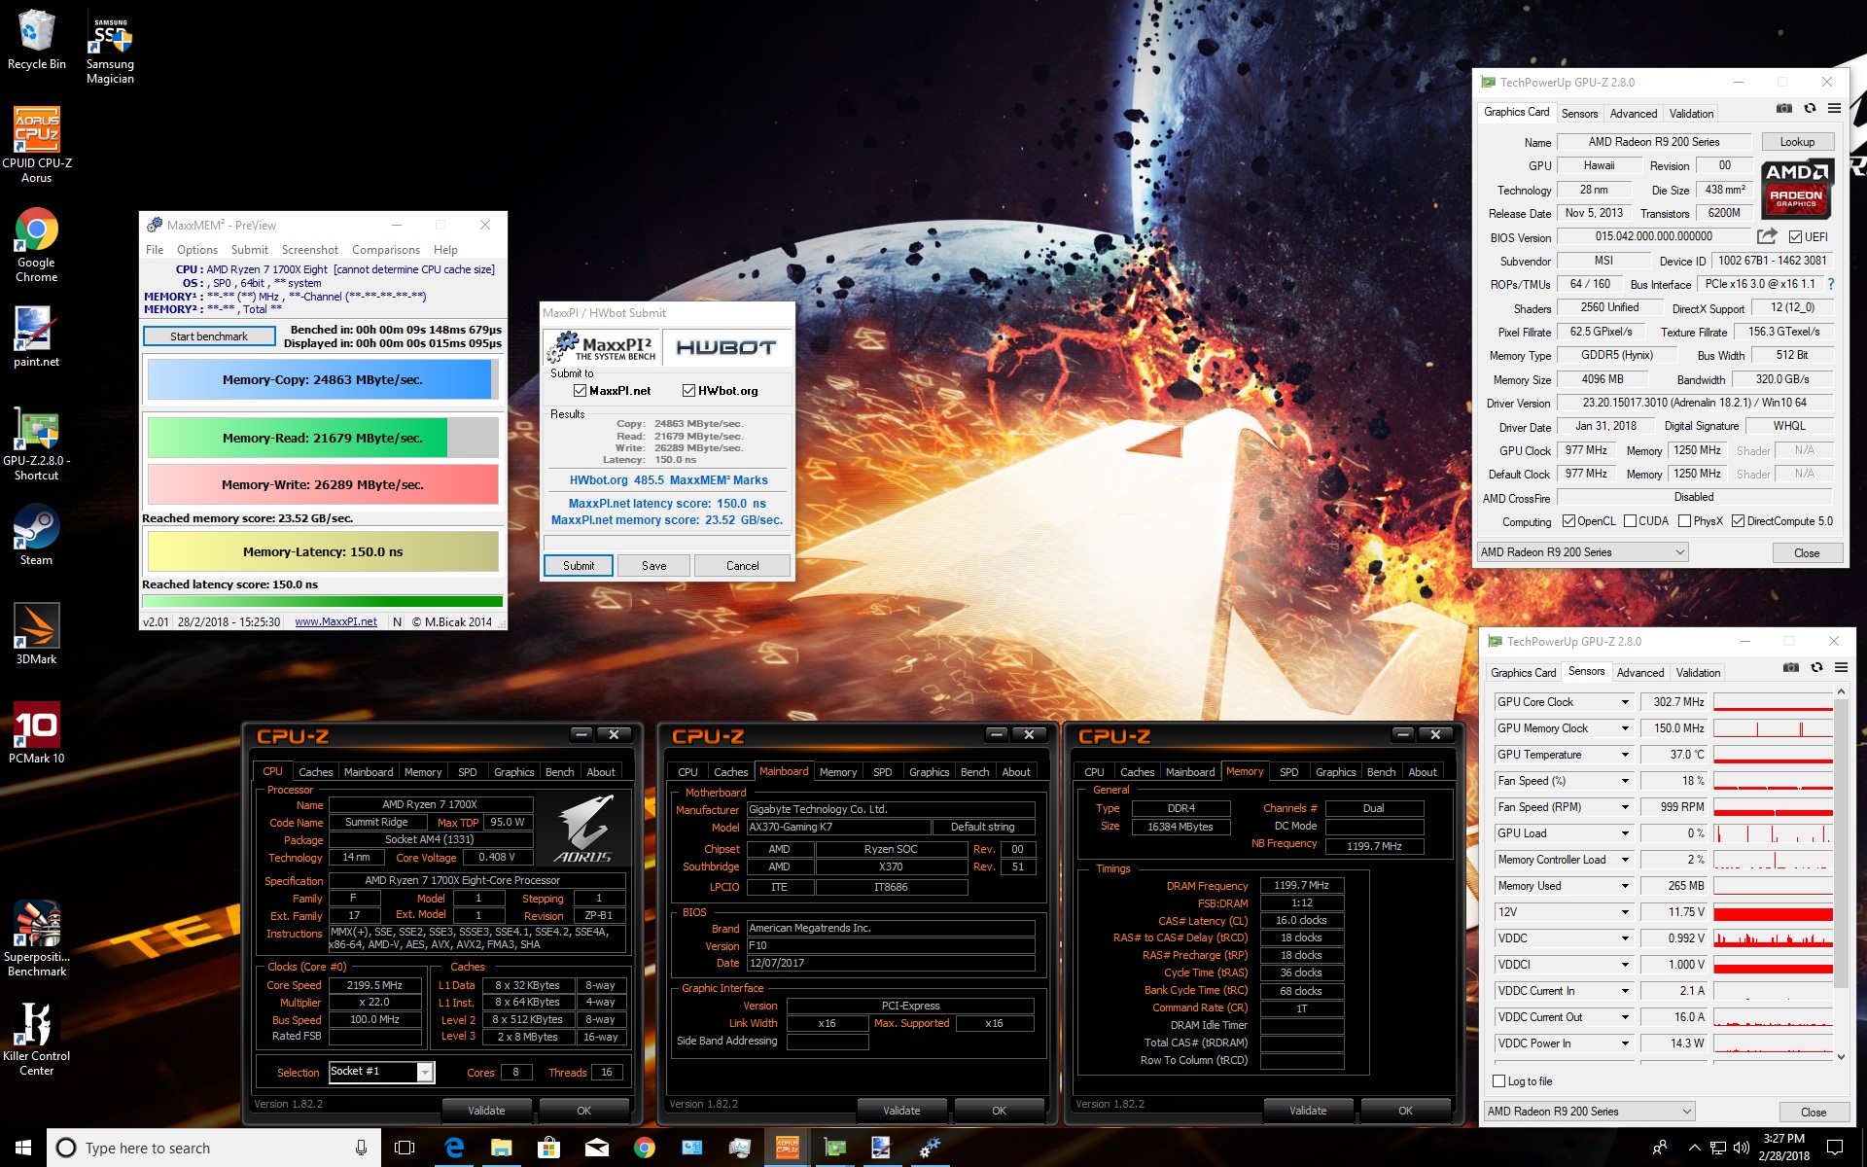Open the GPU selector dropdown in GPU-Z Sensors
The image size is (1867, 1167).
(1589, 1112)
